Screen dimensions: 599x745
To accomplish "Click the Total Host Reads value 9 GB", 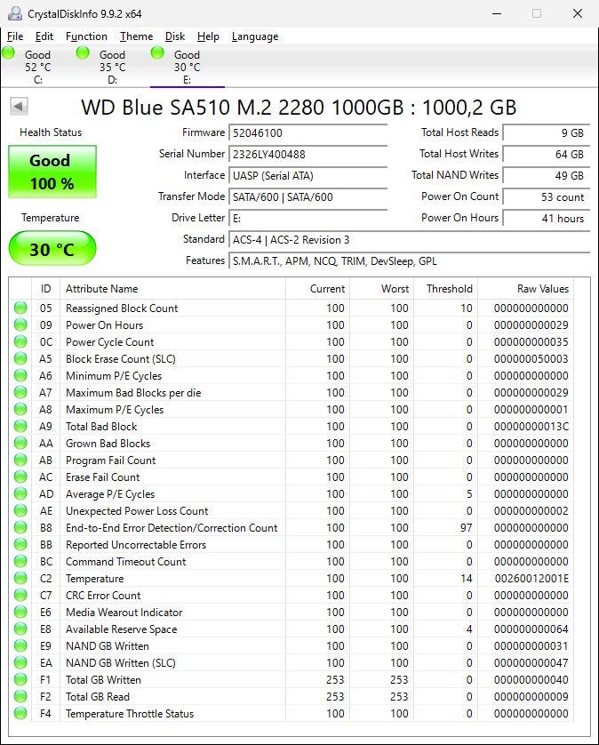I will [547, 132].
